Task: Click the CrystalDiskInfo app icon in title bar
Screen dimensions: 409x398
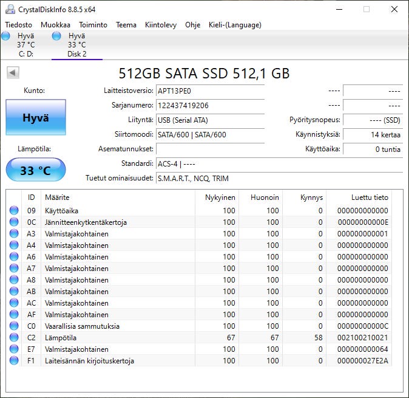Action: 10,9
